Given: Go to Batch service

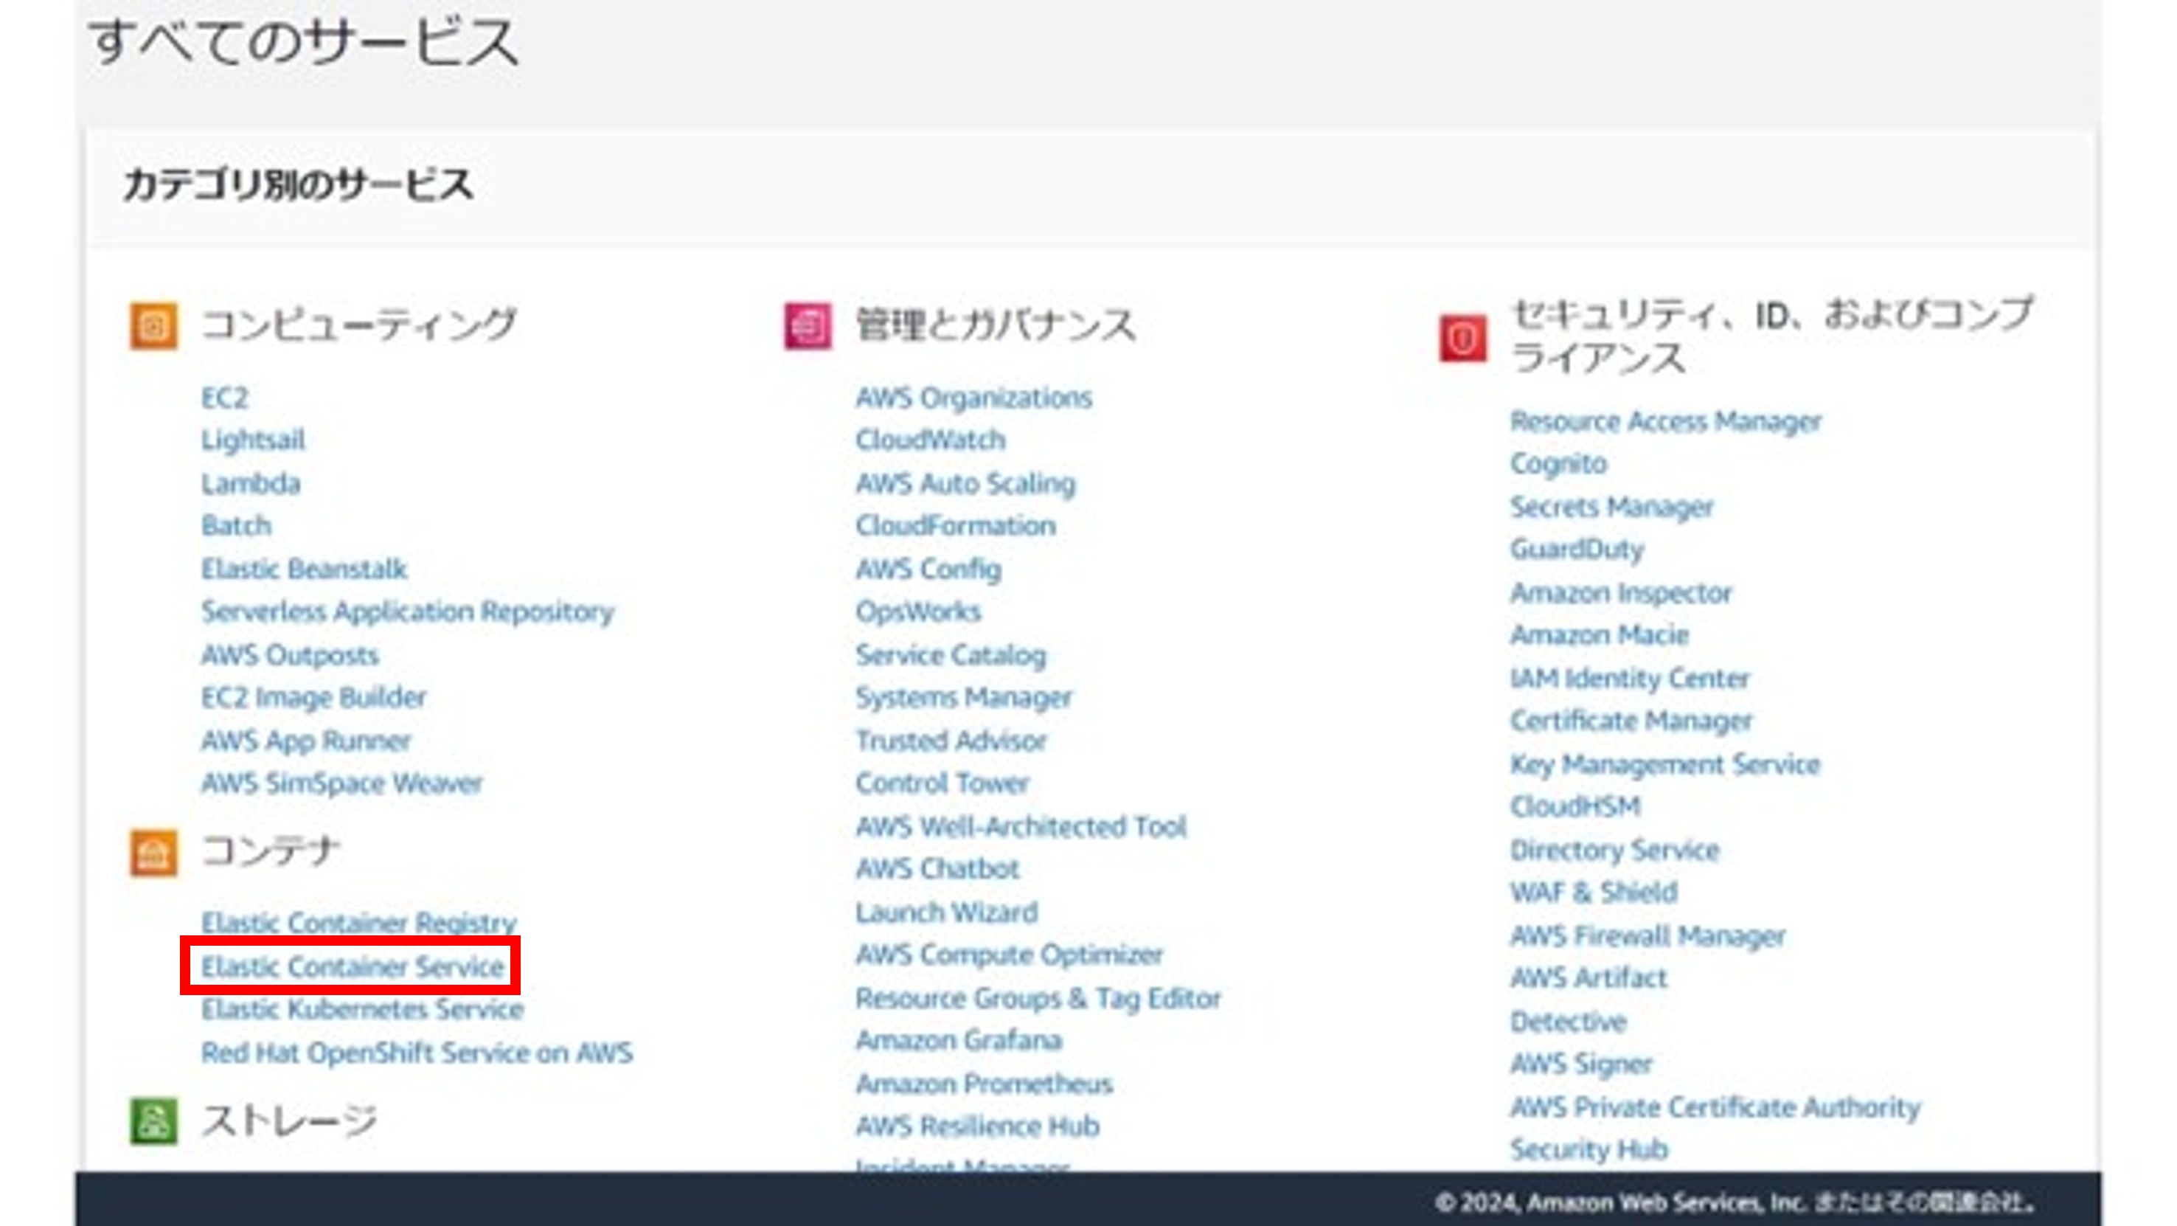Looking at the screenshot, I should tap(237, 526).
